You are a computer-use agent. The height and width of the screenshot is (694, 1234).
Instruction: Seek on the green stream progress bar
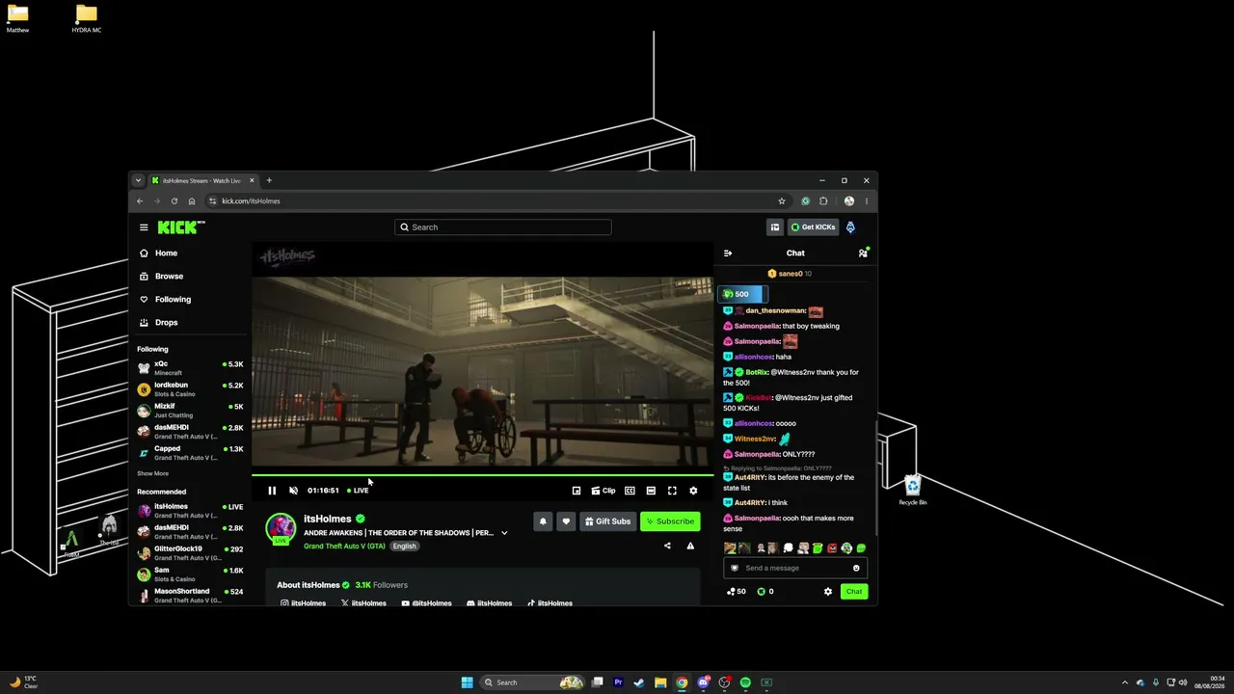tap(483, 475)
